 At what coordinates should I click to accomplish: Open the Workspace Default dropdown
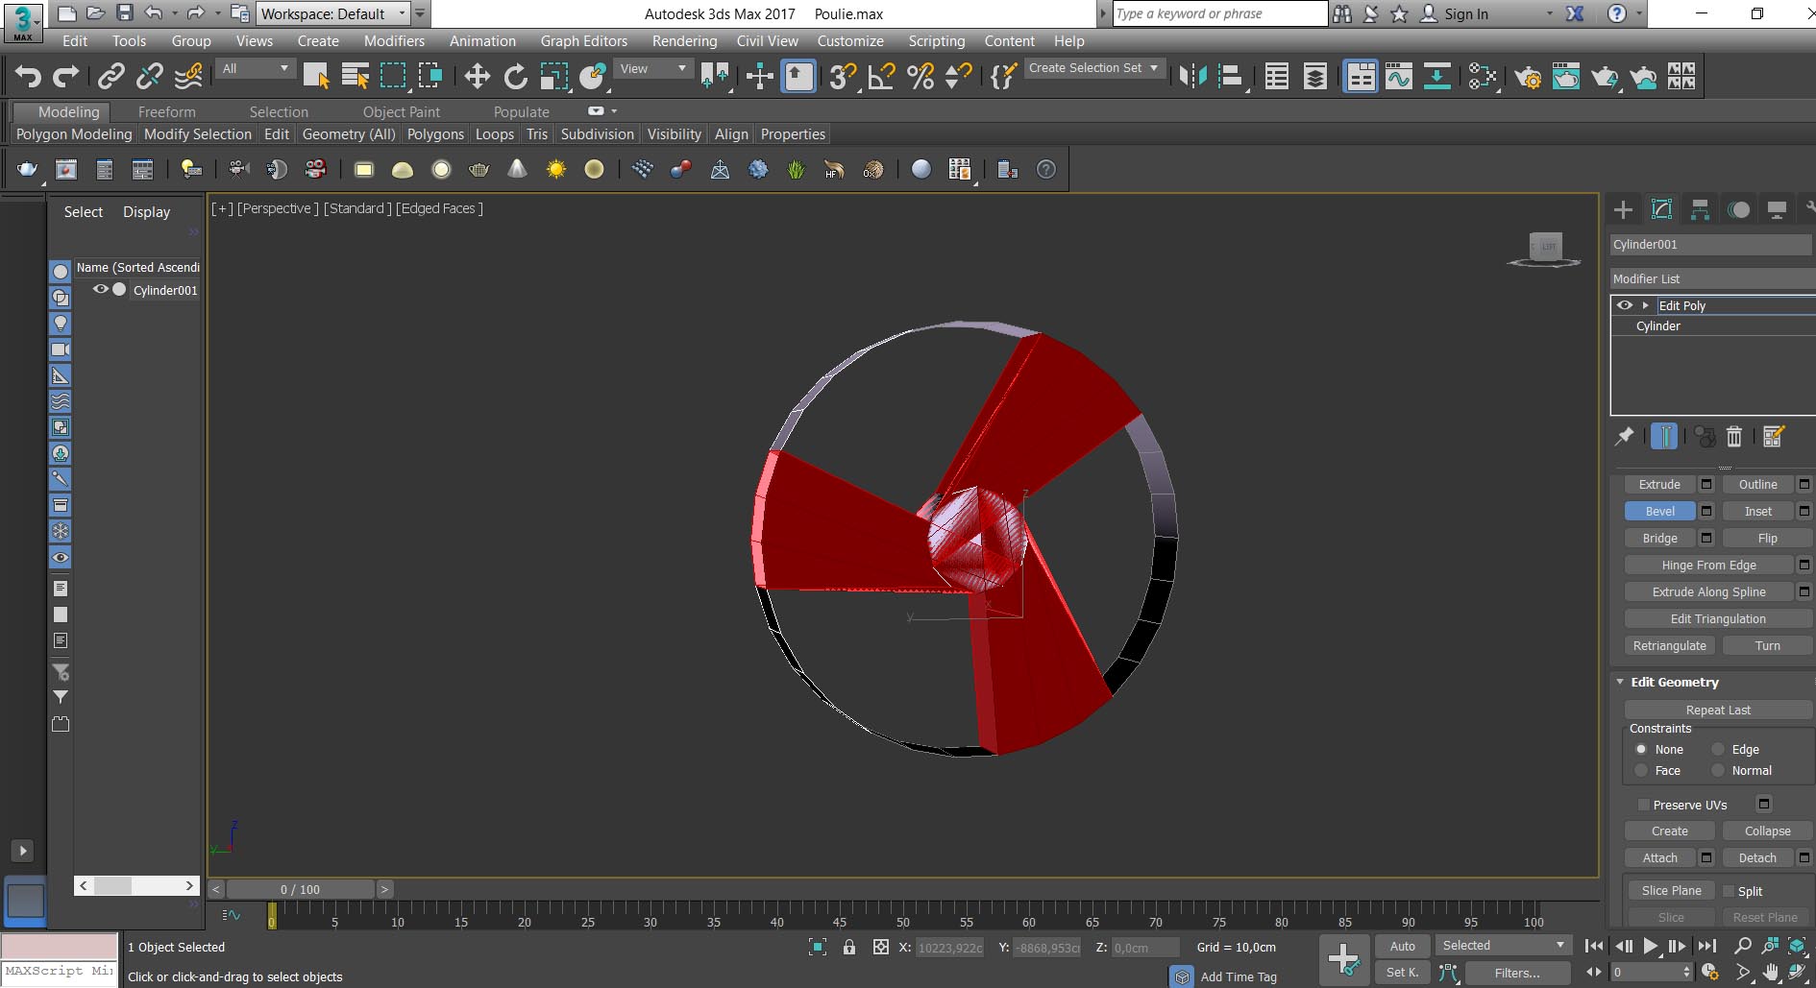click(x=333, y=13)
